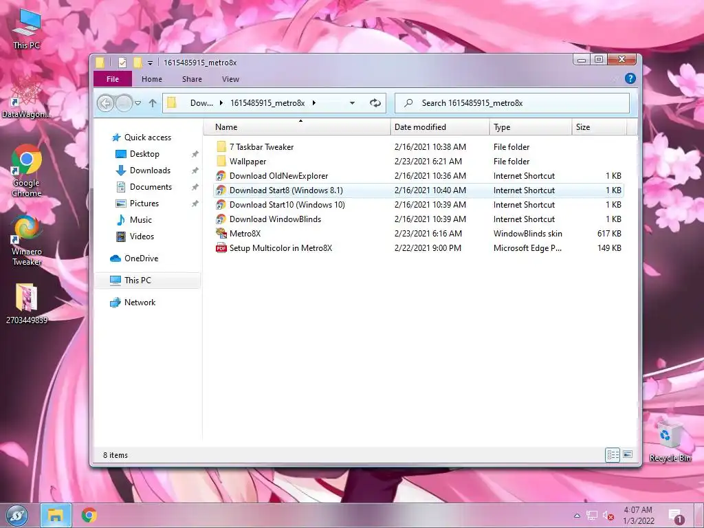Open Explorer Help question mark icon

pyautogui.click(x=630, y=78)
